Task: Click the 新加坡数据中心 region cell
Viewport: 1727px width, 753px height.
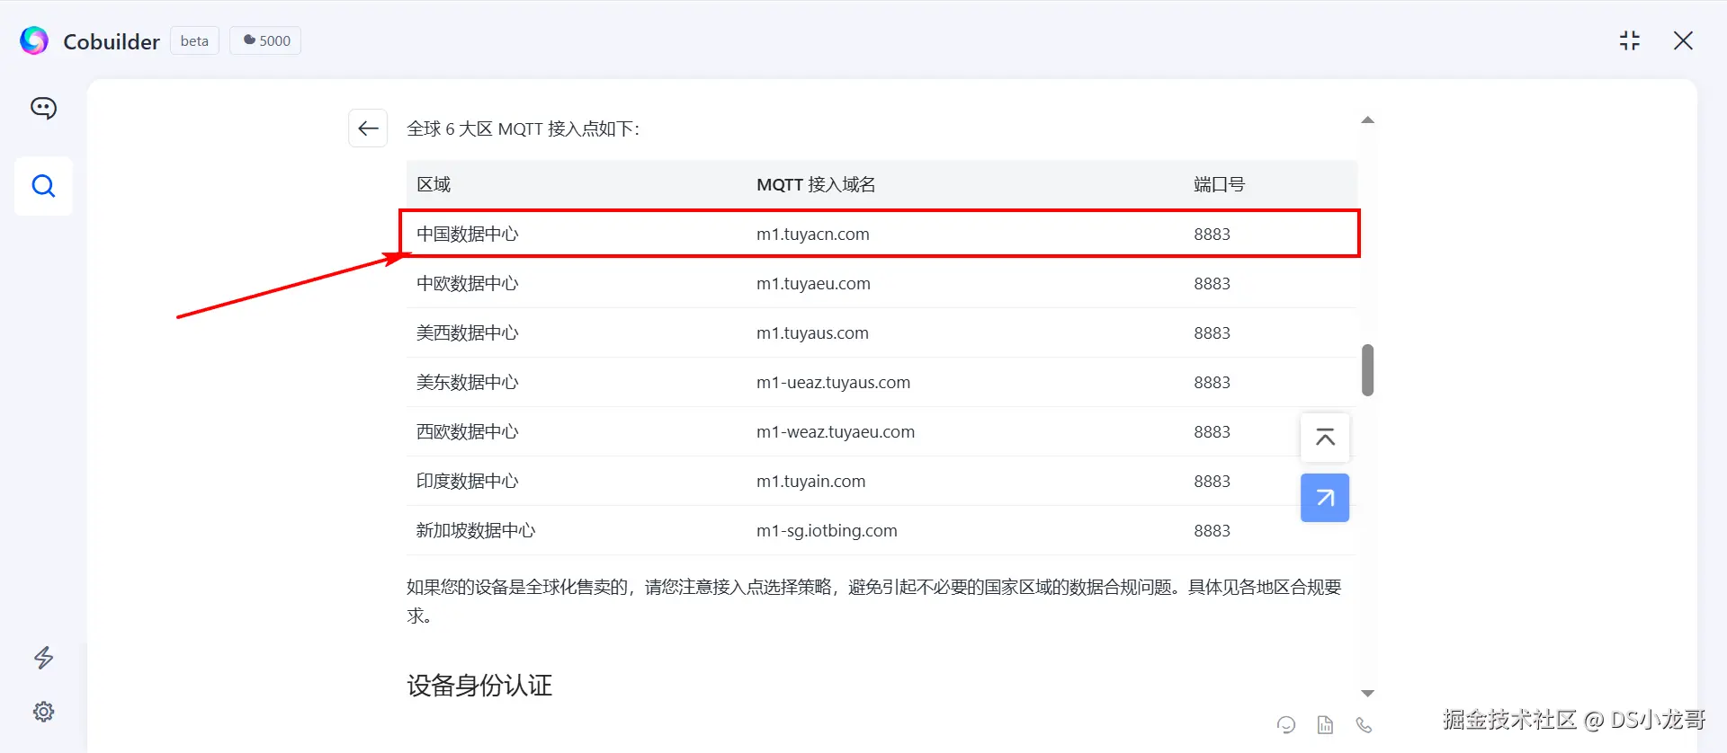Action: coord(476,530)
